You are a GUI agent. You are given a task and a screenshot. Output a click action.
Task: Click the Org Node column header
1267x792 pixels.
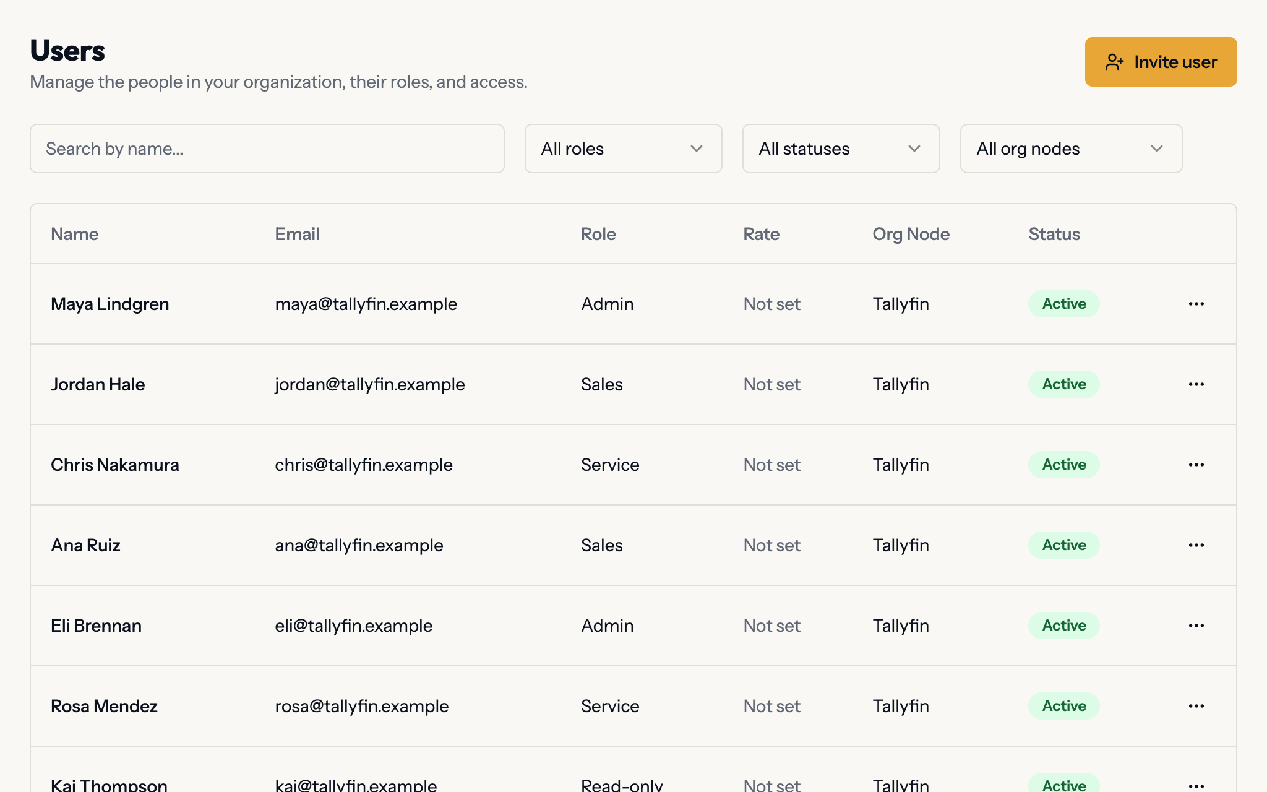[911, 234]
